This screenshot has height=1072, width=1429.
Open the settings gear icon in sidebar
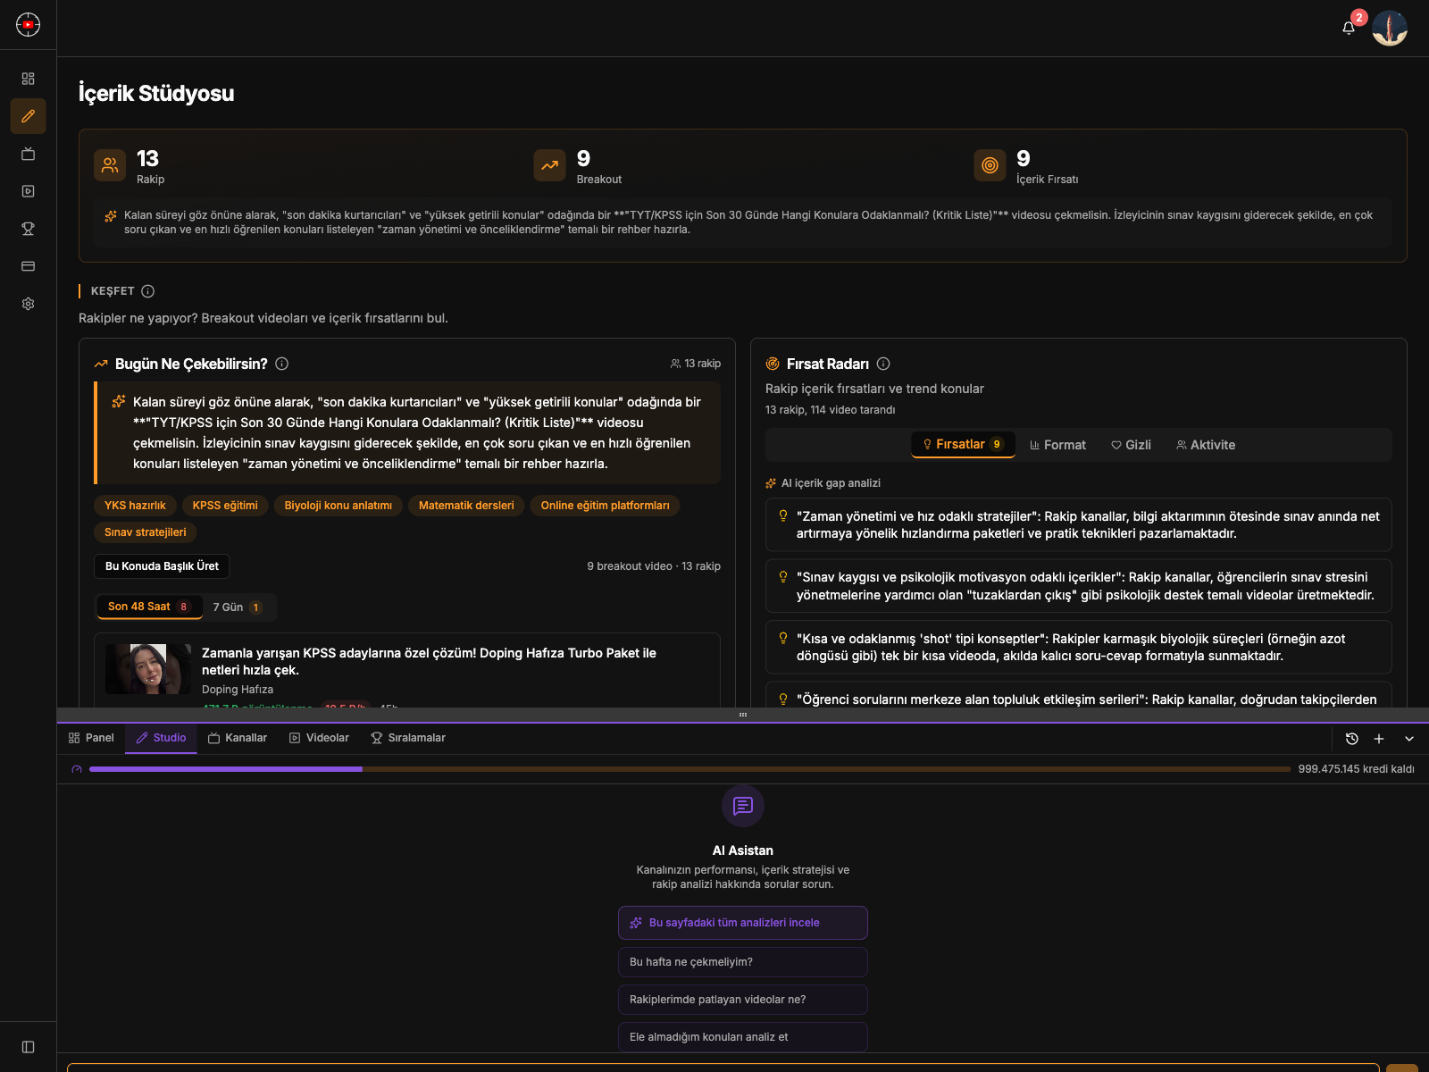pyautogui.click(x=28, y=304)
